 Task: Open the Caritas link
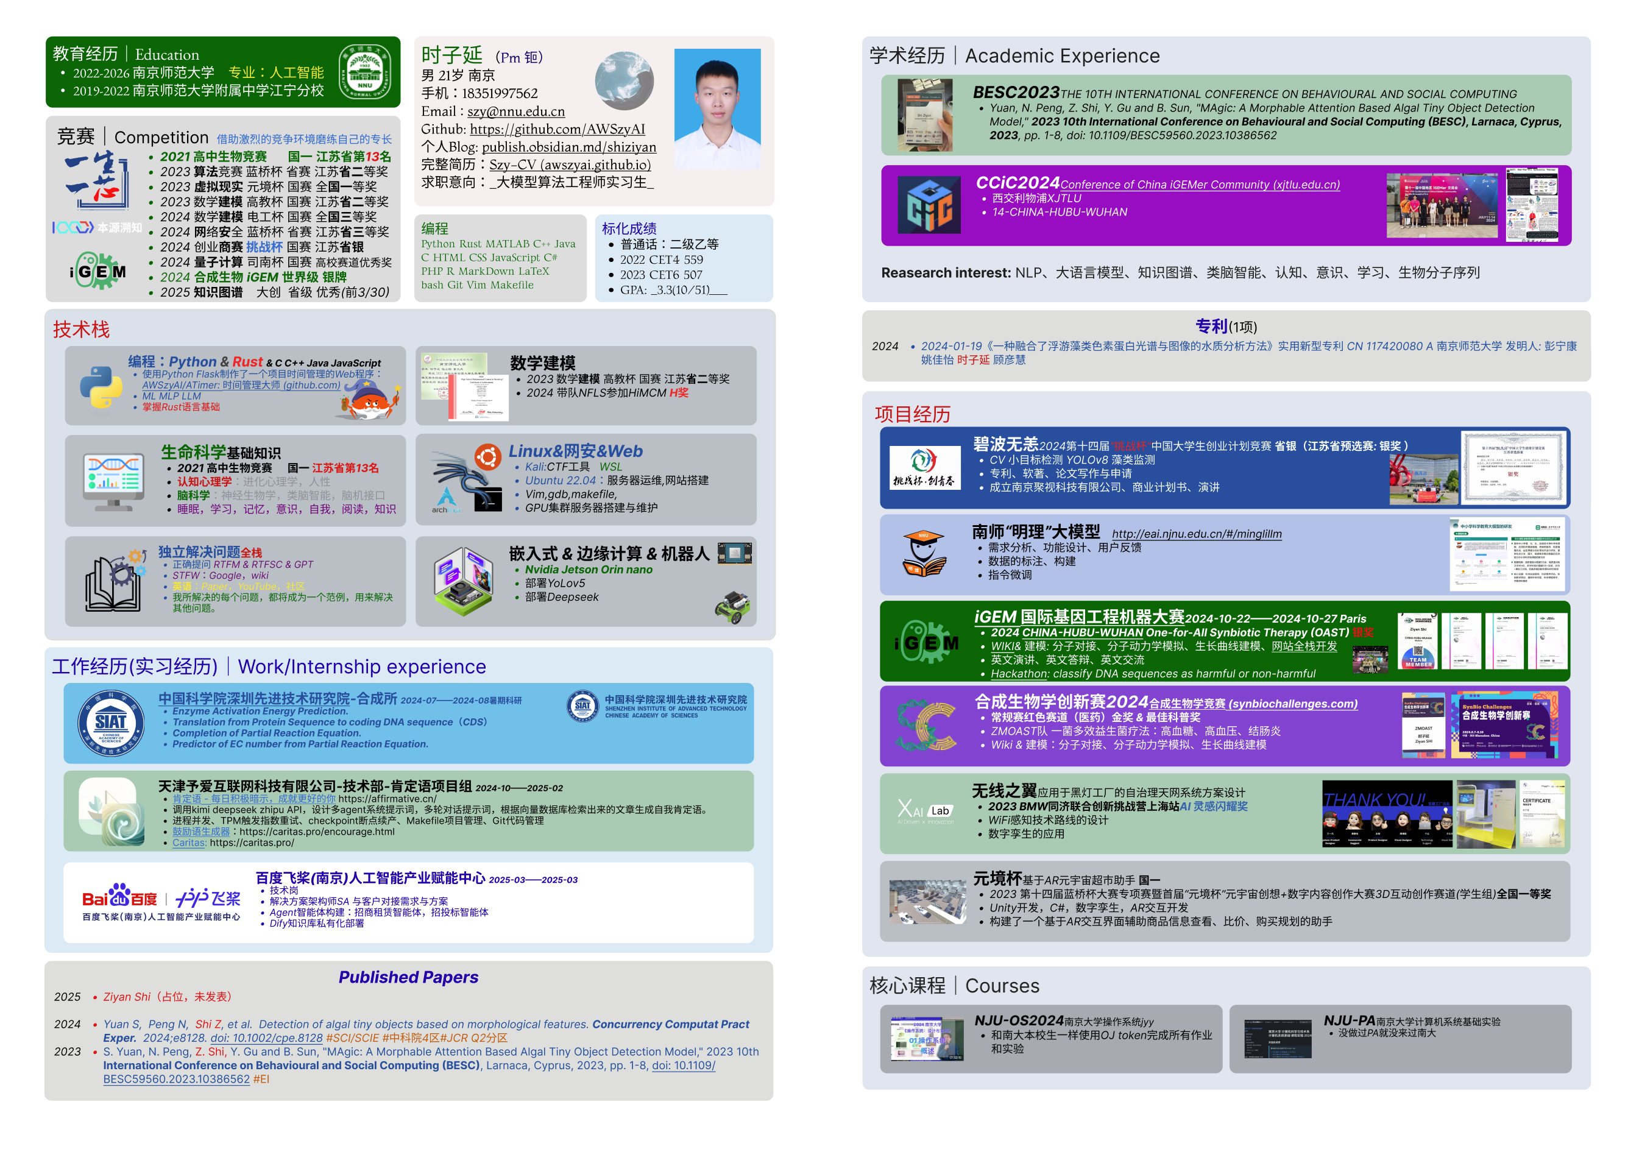189,843
